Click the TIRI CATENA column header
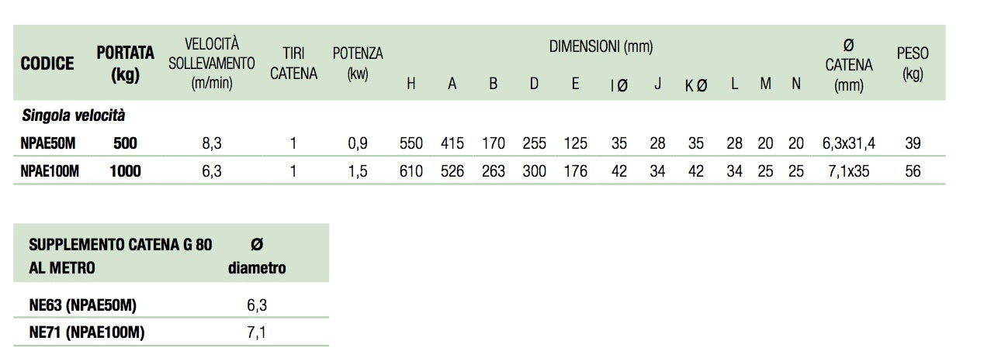Viewport: 984px width, 358px height. [293, 64]
